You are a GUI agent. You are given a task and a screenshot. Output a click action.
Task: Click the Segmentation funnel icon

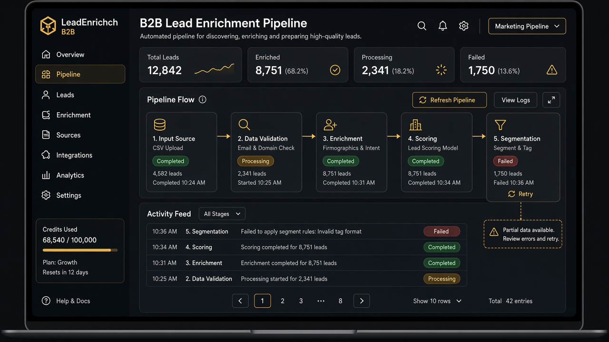[x=500, y=125]
